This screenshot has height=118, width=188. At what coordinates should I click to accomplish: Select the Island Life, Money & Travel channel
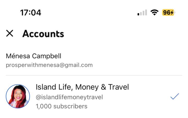pyautogui.click(x=82, y=87)
